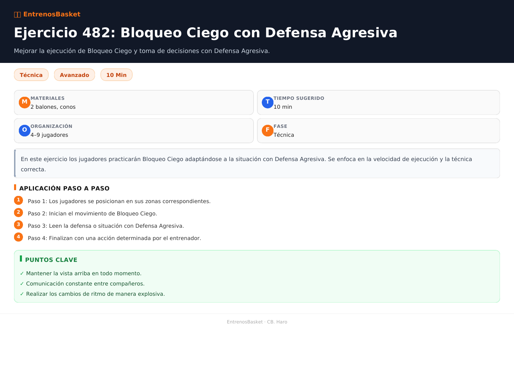Click the 'APLICACIÓN PASO A PASO' heading
The height and width of the screenshot is (372, 514).
pyautogui.click(x=64, y=188)
